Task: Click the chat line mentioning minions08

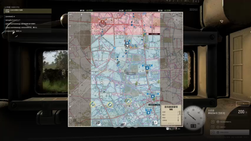Action: [28, 28]
